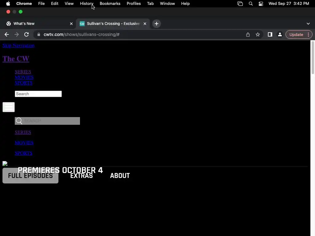Open the lower SERIES link below the gray search
Image resolution: width=315 pixels, height=236 pixels.
[23, 132]
